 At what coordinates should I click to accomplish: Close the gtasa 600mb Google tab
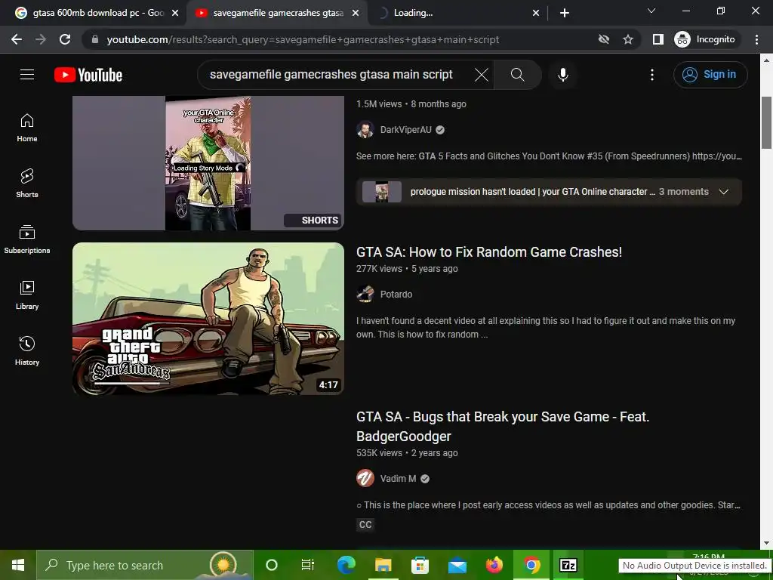(x=175, y=13)
